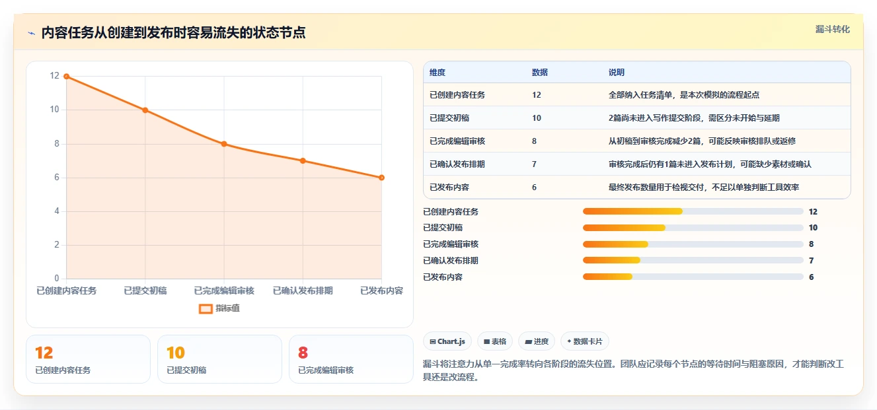Click the 已确认发布排期 label in progress list

(451, 261)
